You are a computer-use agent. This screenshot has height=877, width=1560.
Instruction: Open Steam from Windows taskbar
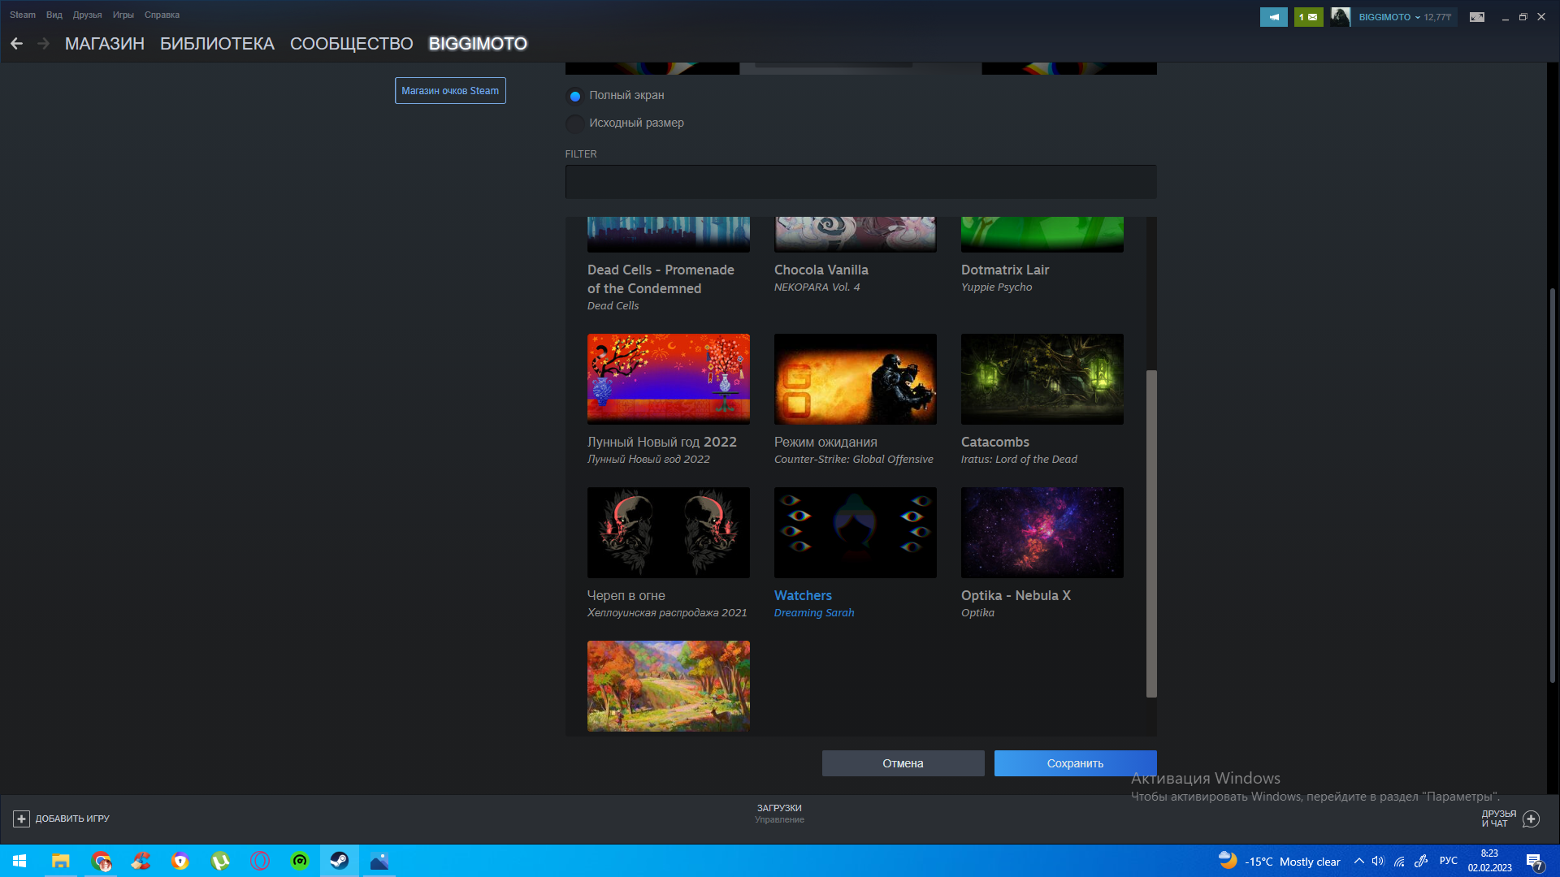[340, 861]
